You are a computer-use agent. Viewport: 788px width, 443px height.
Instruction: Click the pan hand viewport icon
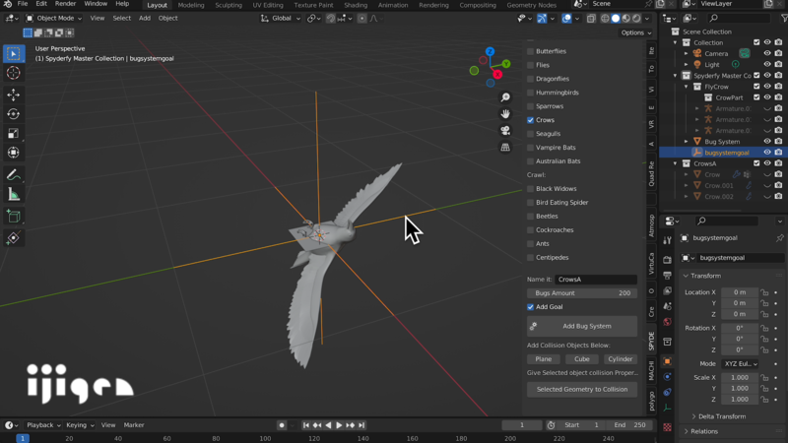click(x=505, y=114)
